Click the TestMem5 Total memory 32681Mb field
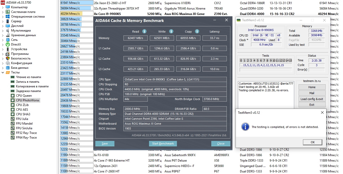 (x=317, y=31)
